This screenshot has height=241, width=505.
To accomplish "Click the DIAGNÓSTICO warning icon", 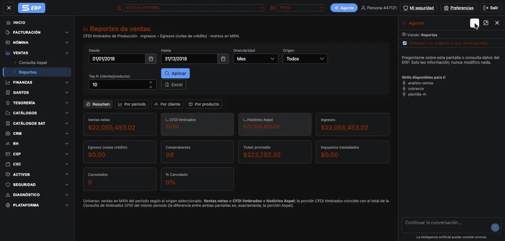I will click(8, 195).
